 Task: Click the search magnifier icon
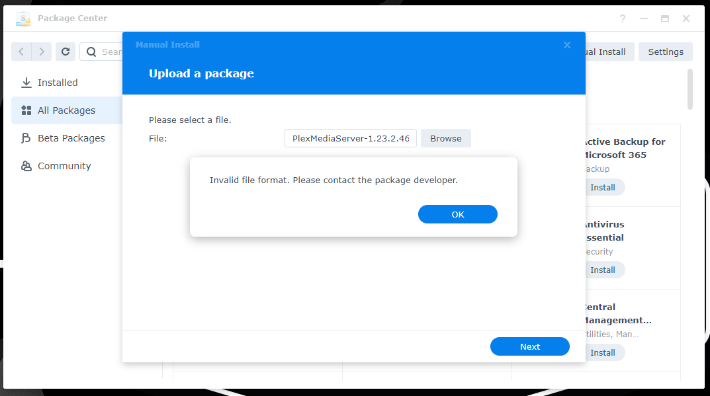91,52
